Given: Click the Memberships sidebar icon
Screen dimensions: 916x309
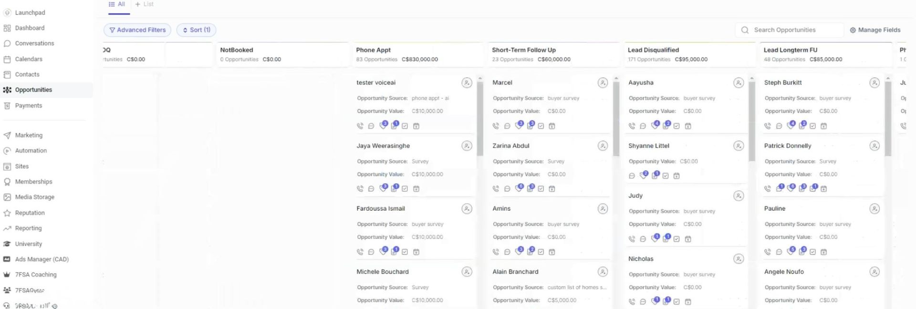Looking at the screenshot, I should (x=7, y=182).
